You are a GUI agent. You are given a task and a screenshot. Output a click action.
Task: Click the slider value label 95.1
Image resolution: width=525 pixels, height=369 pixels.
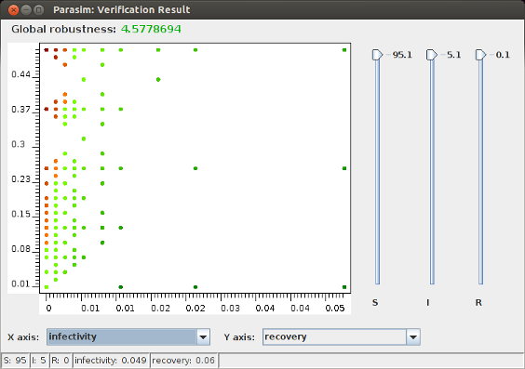[402, 55]
